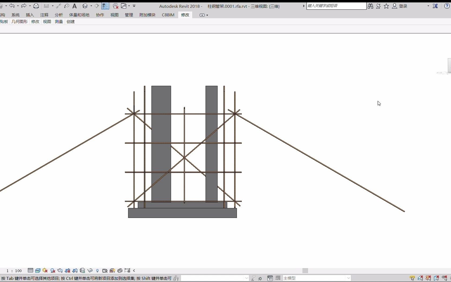Image resolution: width=451 pixels, height=282 pixels.
Task: Toggle the Sun Path setting on view control bar
Action: 45,270
